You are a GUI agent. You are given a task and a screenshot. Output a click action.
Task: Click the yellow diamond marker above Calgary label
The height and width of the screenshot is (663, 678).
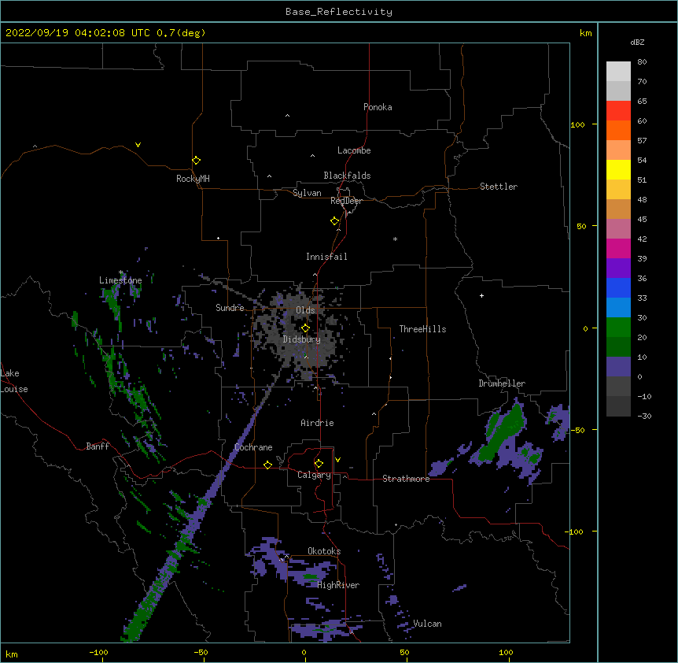tap(319, 464)
